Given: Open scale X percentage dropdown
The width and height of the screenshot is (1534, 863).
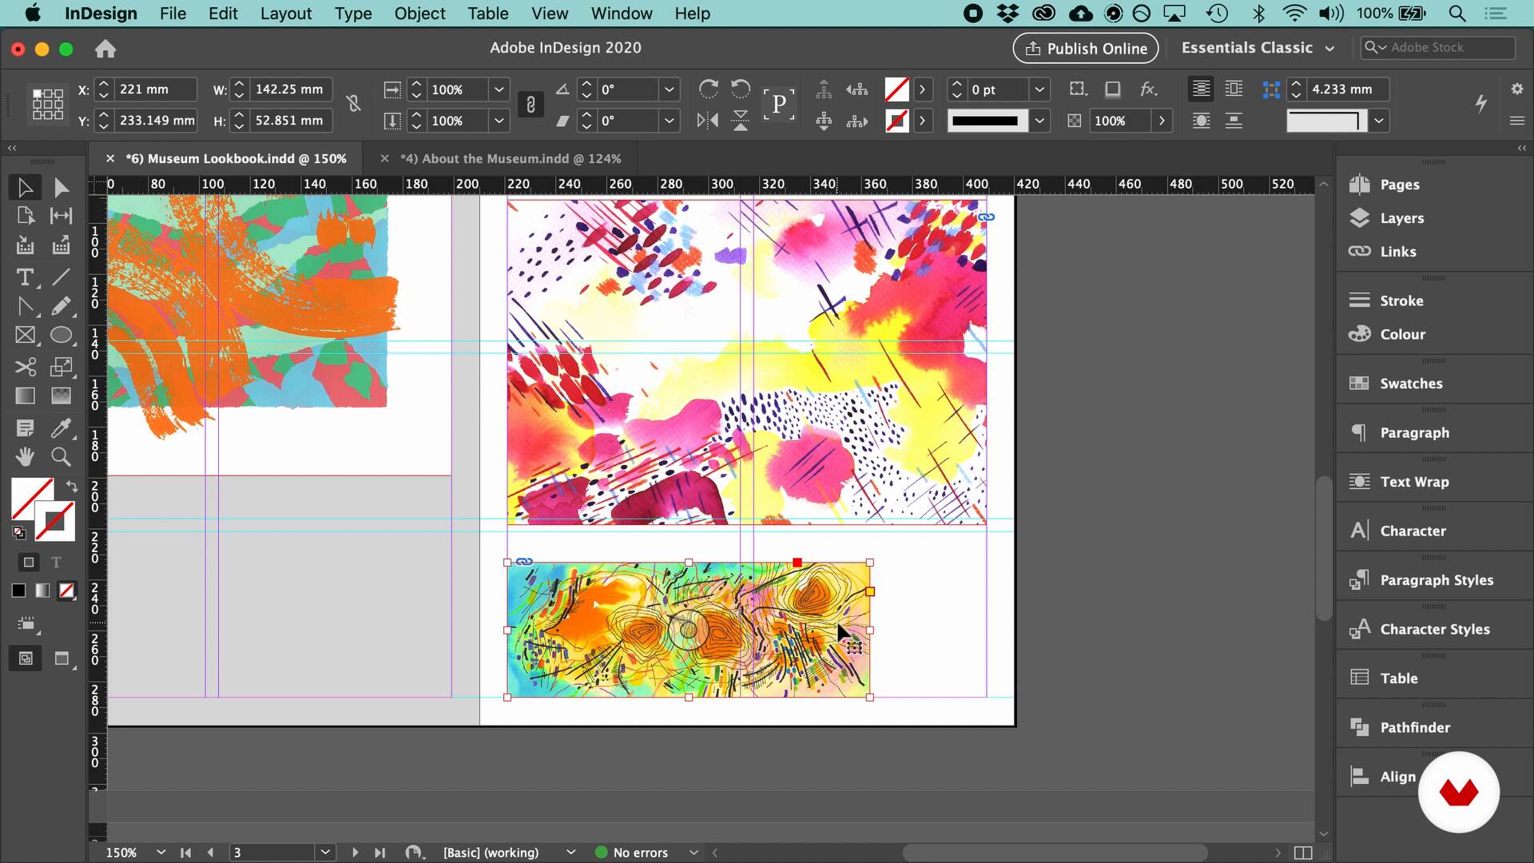Looking at the screenshot, I should click(x=499, y=89).
